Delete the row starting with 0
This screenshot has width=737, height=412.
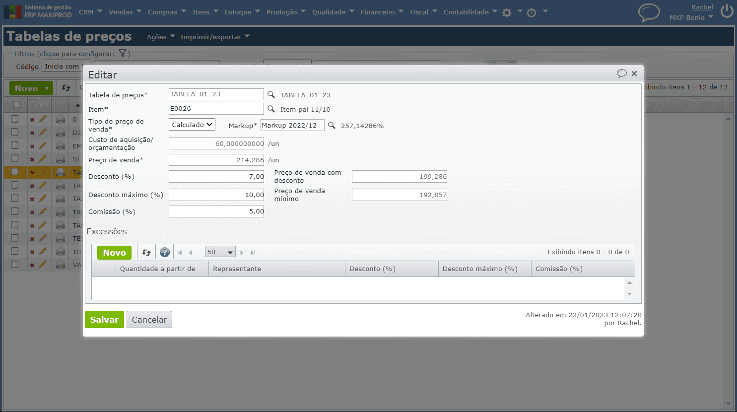tap(32, 120)
